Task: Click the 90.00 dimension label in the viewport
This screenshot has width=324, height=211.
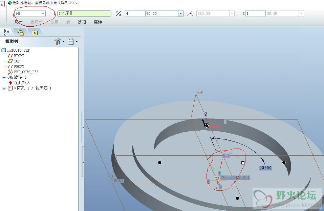Action: (x=265, y=168)
